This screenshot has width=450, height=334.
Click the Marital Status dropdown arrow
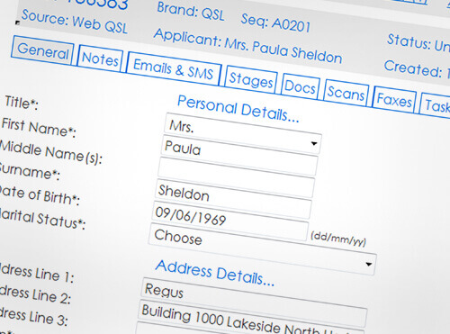click(369, 264)
